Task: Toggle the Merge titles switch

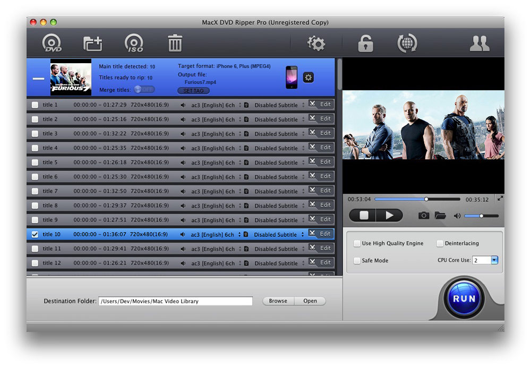Action: click(144, 89)
